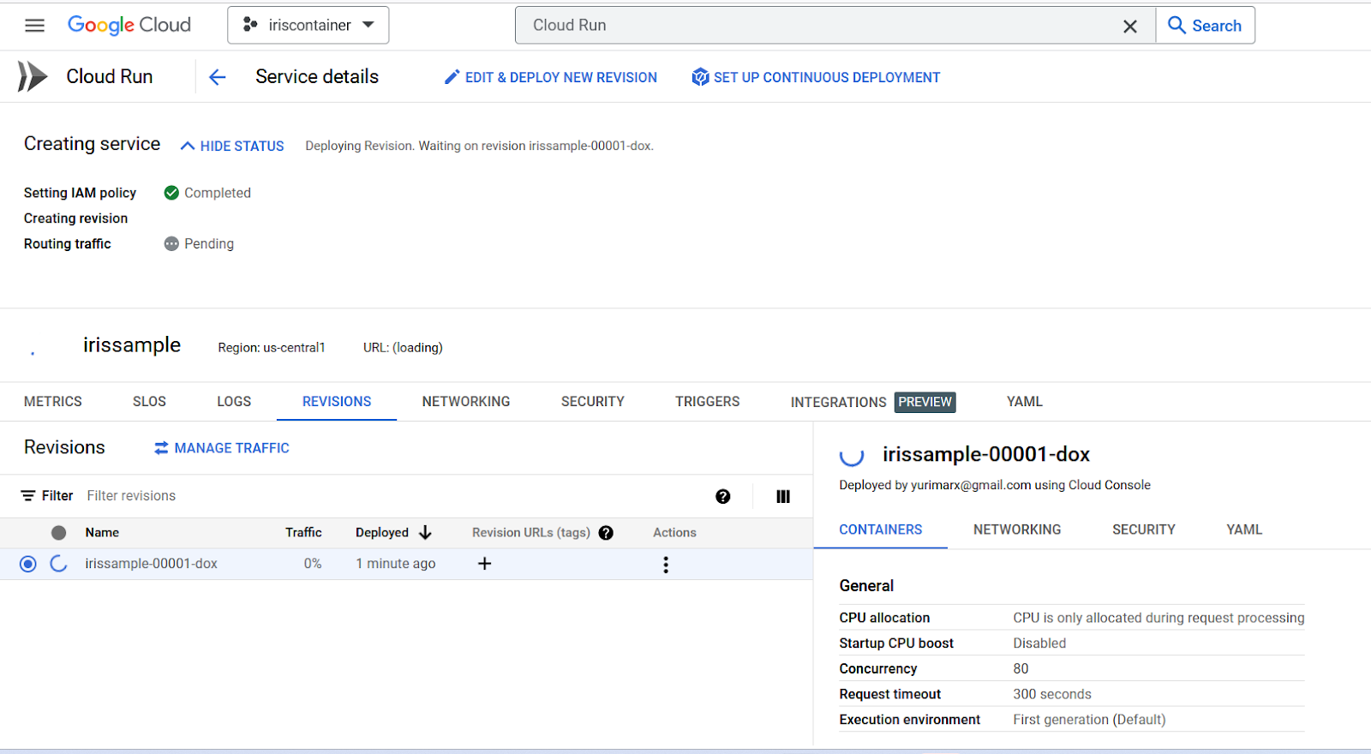Image resolution: width=1371 pixels, height=754 pixels.
Task: Open the service Security tab
Action: [593, 401]
